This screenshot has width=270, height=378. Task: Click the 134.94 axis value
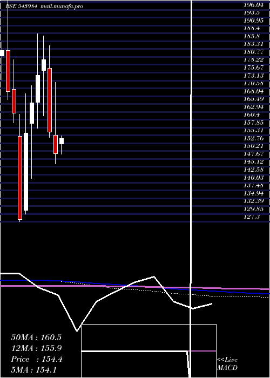[253, 193]
